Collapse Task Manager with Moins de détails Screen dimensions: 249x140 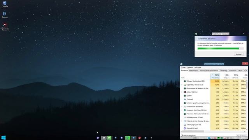(x=188, y=136)
